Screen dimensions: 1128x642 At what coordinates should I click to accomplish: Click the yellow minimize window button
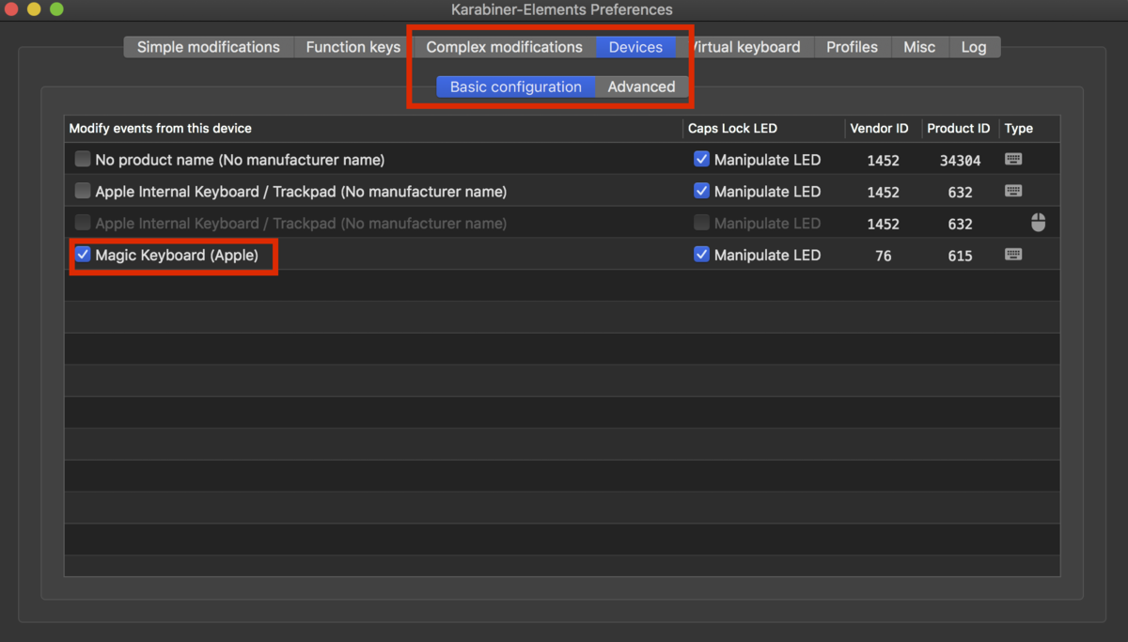click(34, 9)
